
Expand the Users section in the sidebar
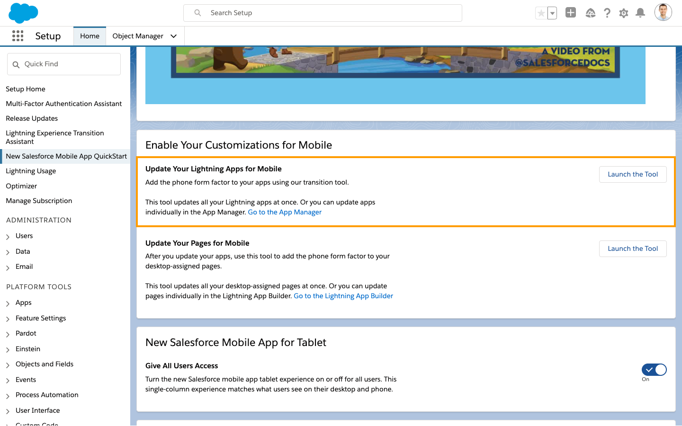point(8,236)
